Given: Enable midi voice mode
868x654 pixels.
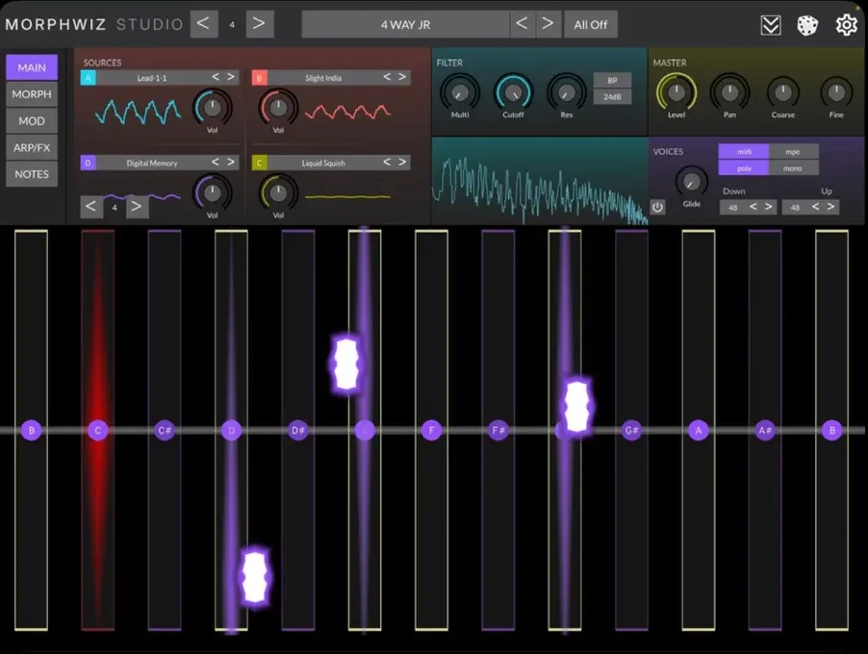Looking at the screenshot, I should [744, 152].
